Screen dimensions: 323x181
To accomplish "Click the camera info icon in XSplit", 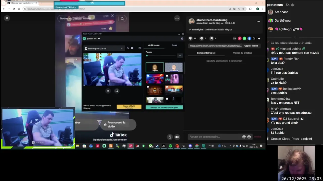I will point(132,48).
